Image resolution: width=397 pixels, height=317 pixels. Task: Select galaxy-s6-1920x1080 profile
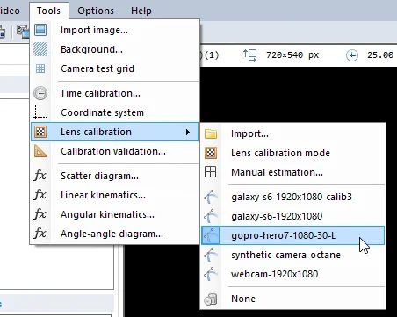(293, 216)
